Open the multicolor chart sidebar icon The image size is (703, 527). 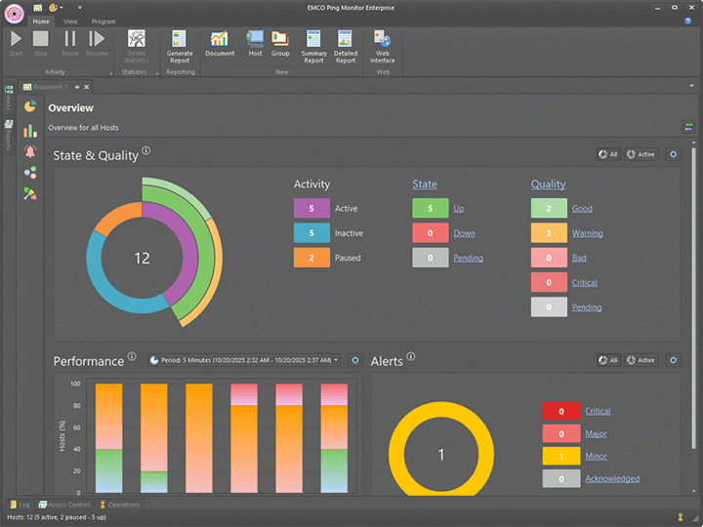[30, 193]
